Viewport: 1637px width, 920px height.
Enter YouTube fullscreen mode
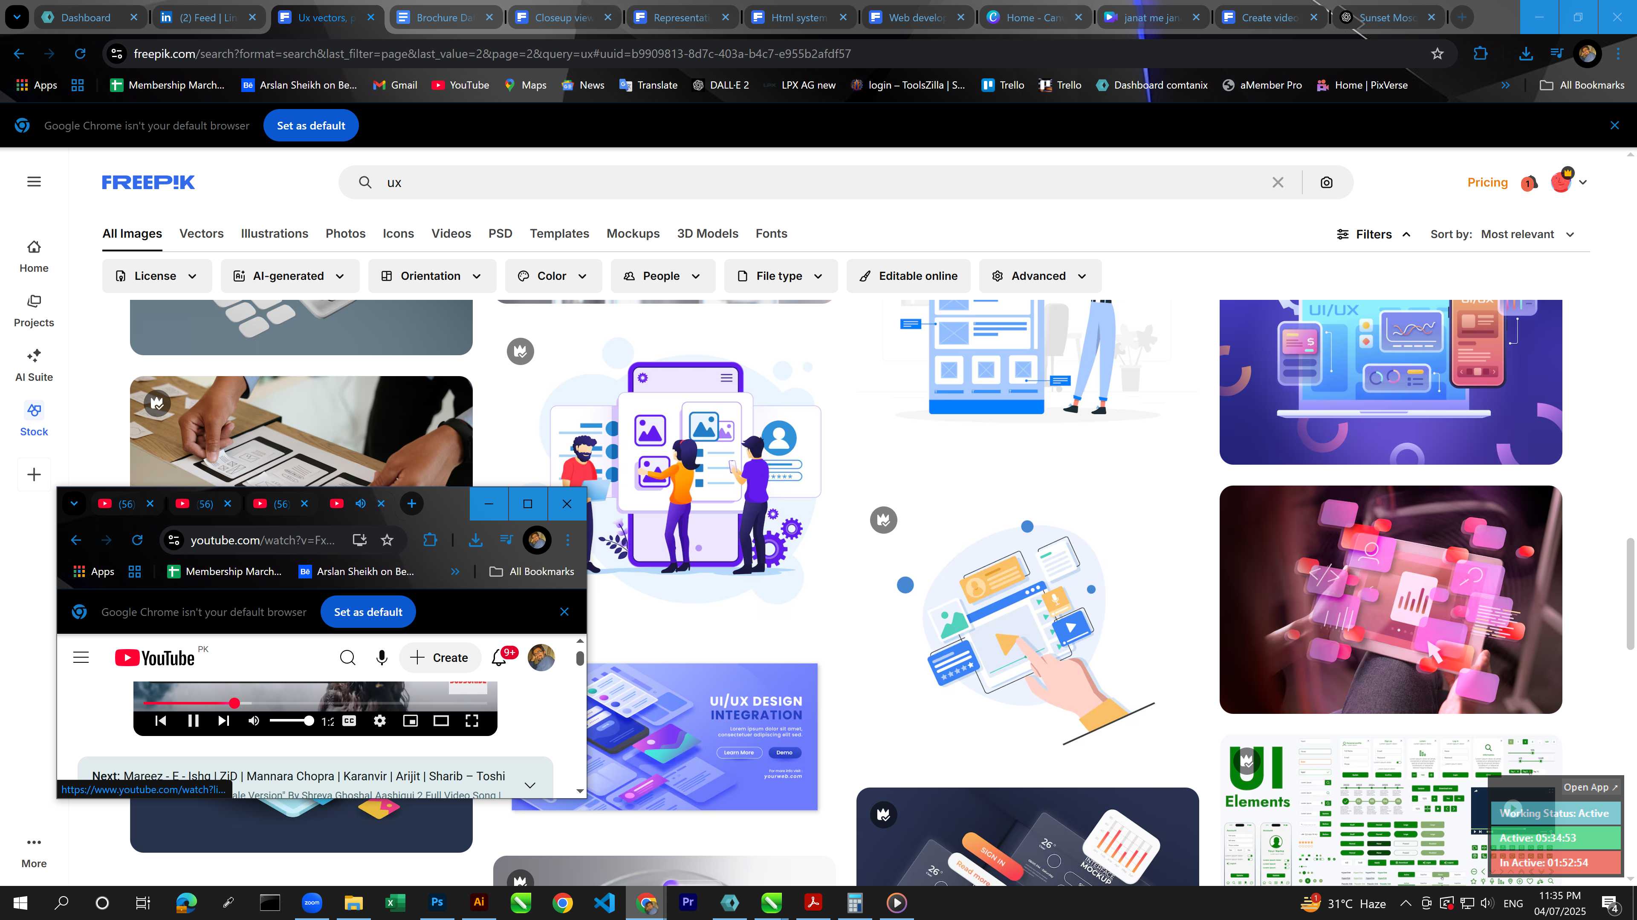tap(471, 721)
